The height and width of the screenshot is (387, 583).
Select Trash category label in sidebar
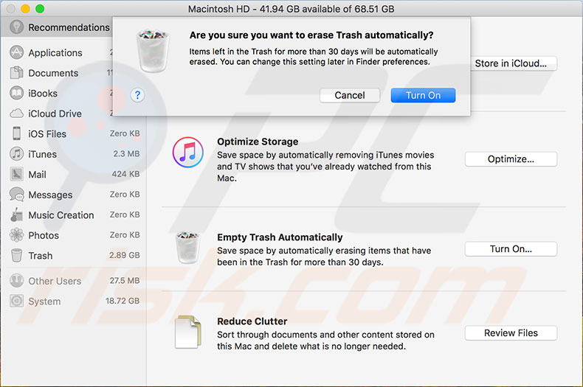point(40,256)
